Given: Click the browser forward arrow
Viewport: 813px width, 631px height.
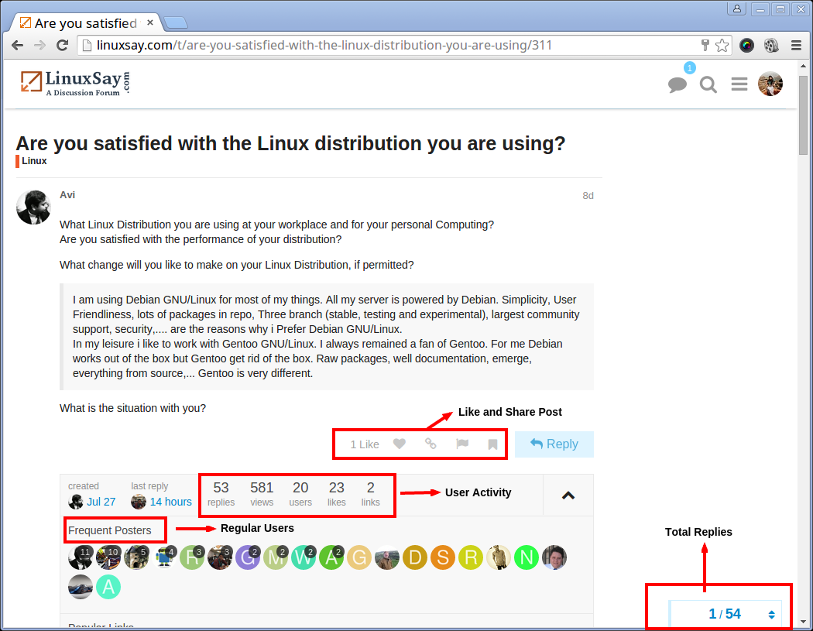Looking at the screenshot, I should point(39,45).
